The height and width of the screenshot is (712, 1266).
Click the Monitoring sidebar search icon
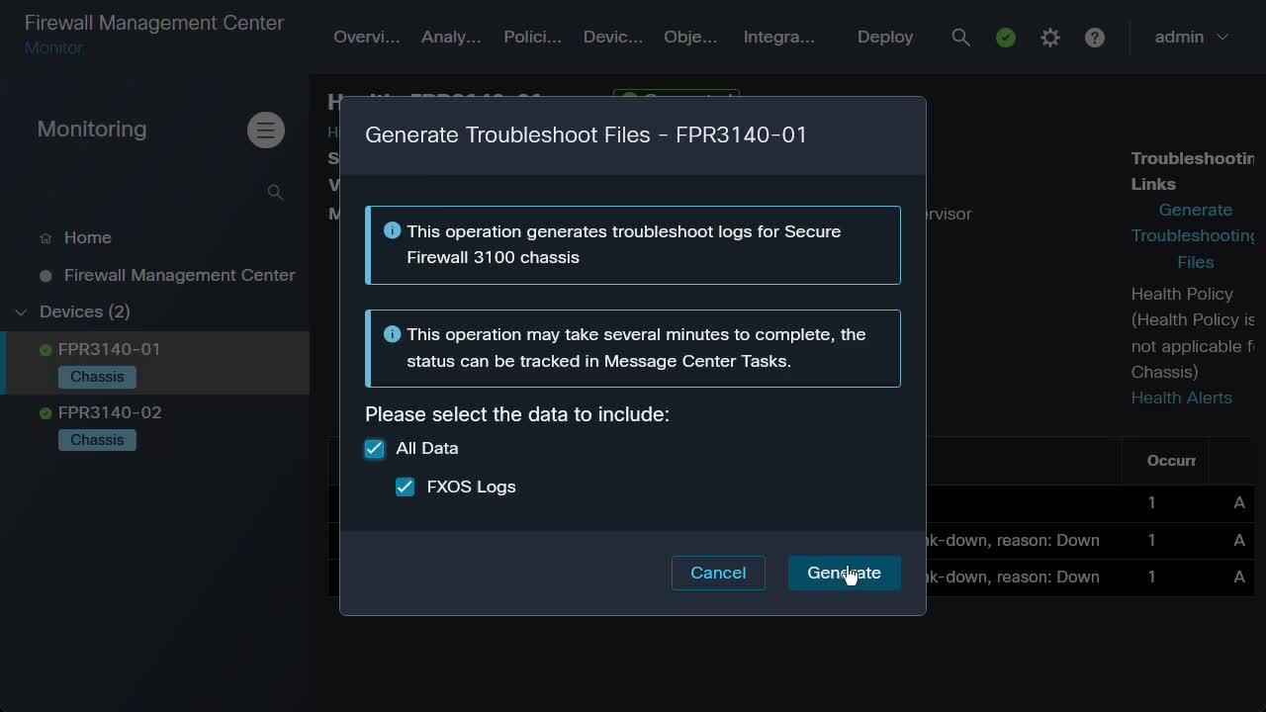tap(275, 192)
